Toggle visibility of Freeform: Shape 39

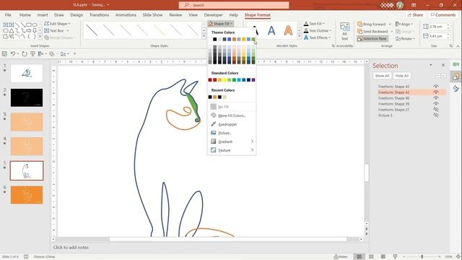point(436,104)
